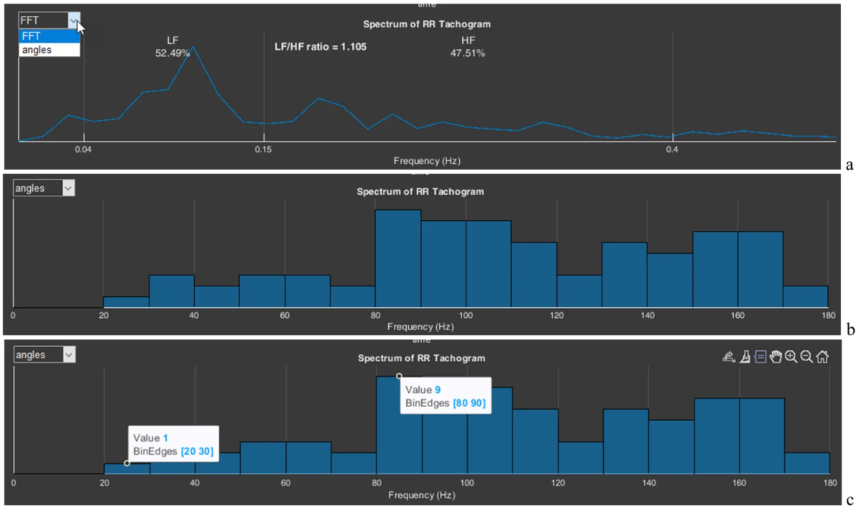Open the angles dropdown in bottom plot

69,355
